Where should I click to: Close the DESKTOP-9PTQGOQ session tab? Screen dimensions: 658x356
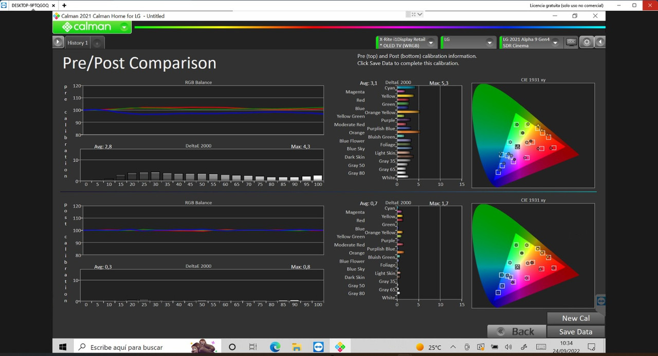point(53,5)
